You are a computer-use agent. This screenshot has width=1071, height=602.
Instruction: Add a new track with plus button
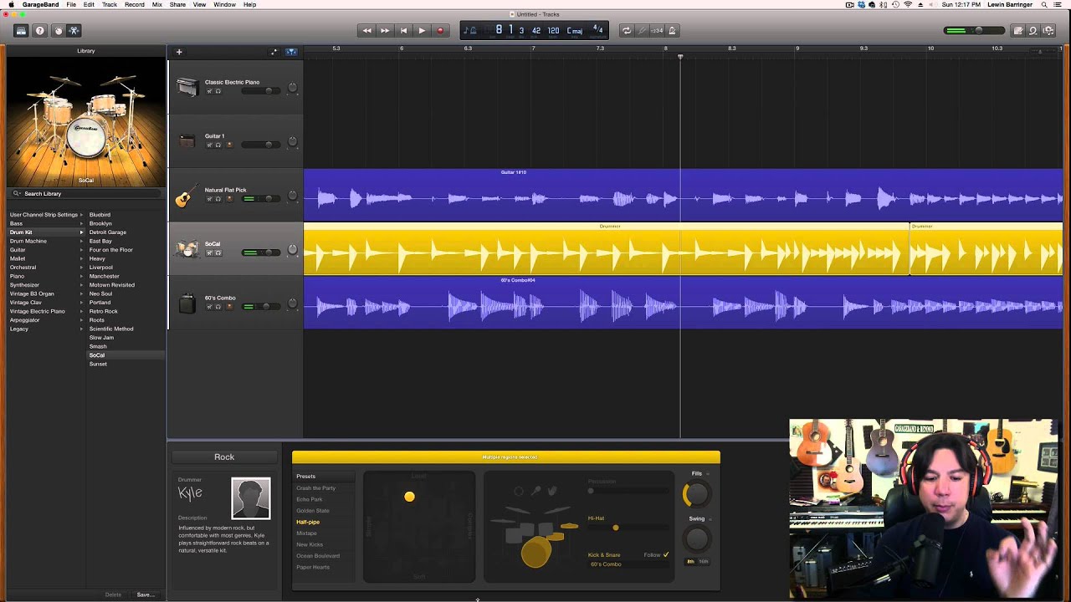[179, 52]
